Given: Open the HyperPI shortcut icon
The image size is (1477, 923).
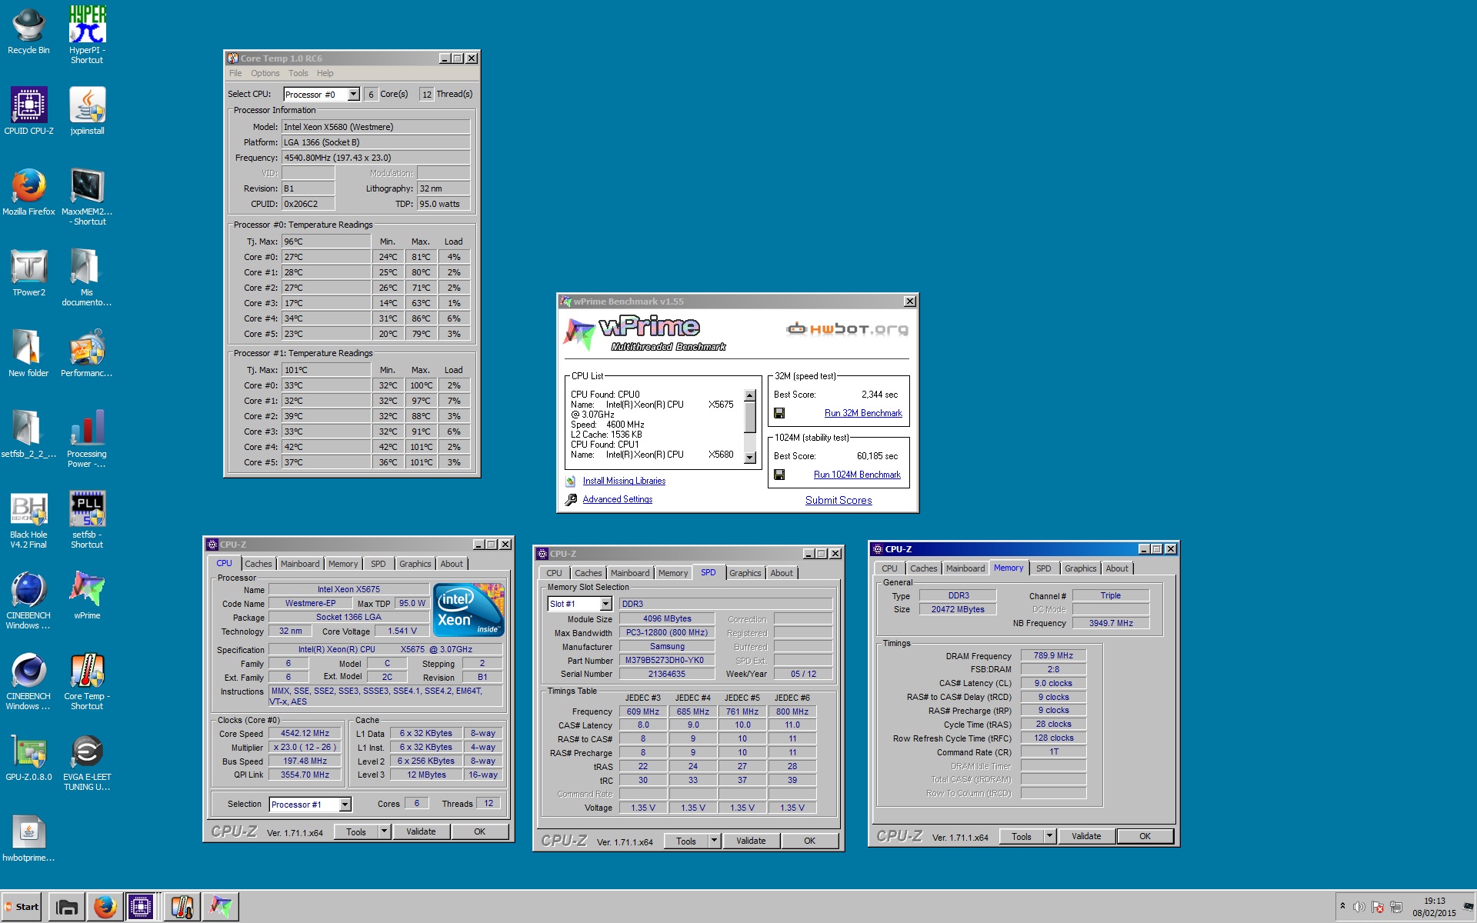Looking at the screenshot, I should 87,34.
